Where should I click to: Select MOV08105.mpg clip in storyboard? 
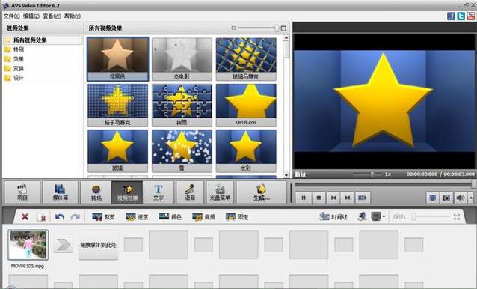click(x=28, y=245)
